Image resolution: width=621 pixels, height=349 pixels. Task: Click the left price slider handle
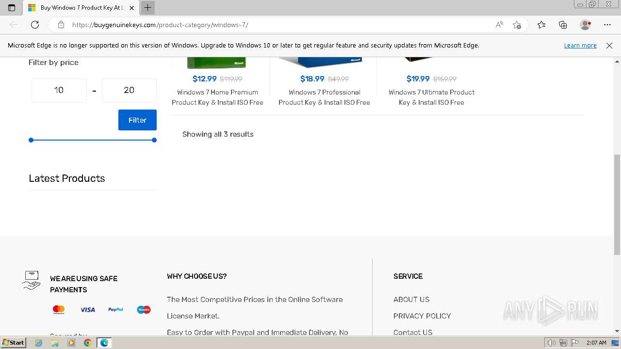31,140
